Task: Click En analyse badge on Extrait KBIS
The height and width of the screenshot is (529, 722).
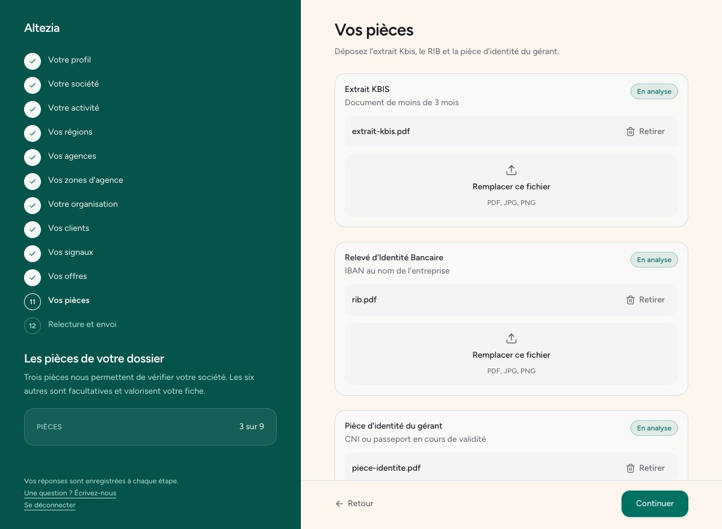Action: click(654, 91)
